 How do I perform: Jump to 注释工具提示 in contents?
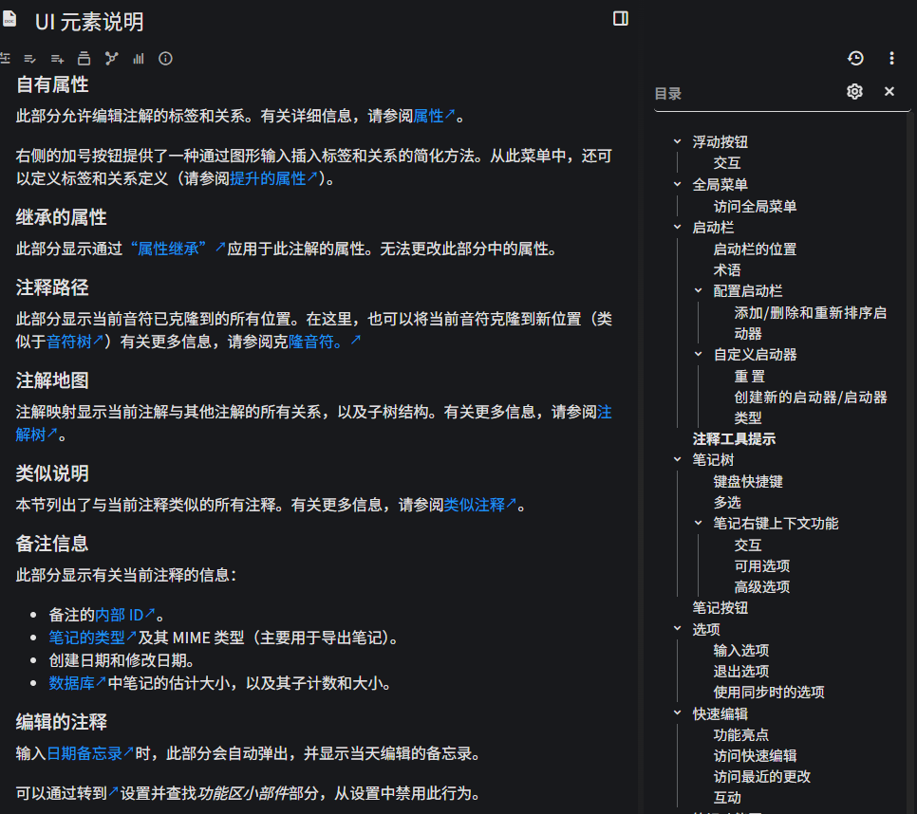[734, 438]
